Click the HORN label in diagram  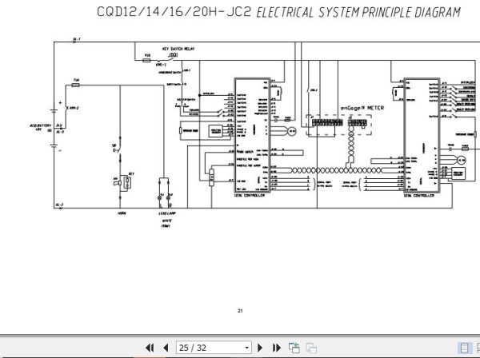point(122,213)
